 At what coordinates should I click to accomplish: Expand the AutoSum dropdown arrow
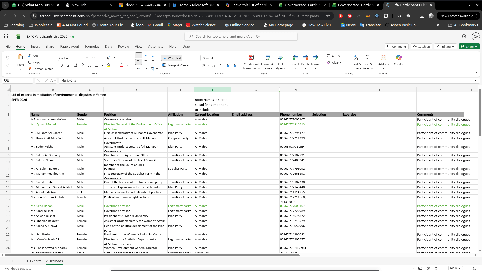click(x=348, y=56)
